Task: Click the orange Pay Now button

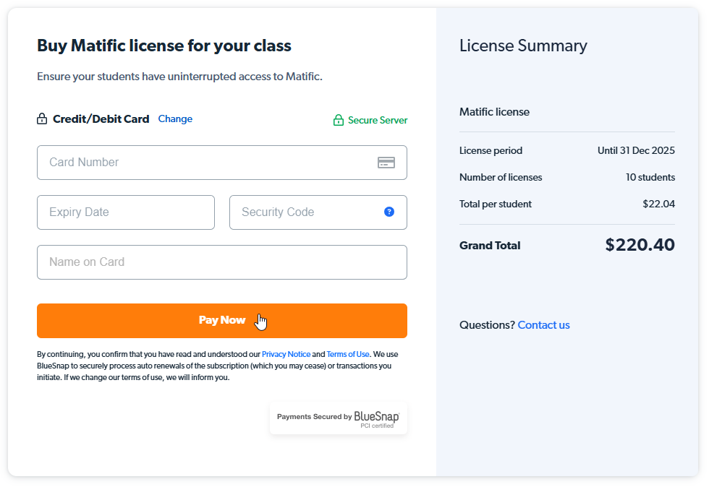Action: click(222, 321)
